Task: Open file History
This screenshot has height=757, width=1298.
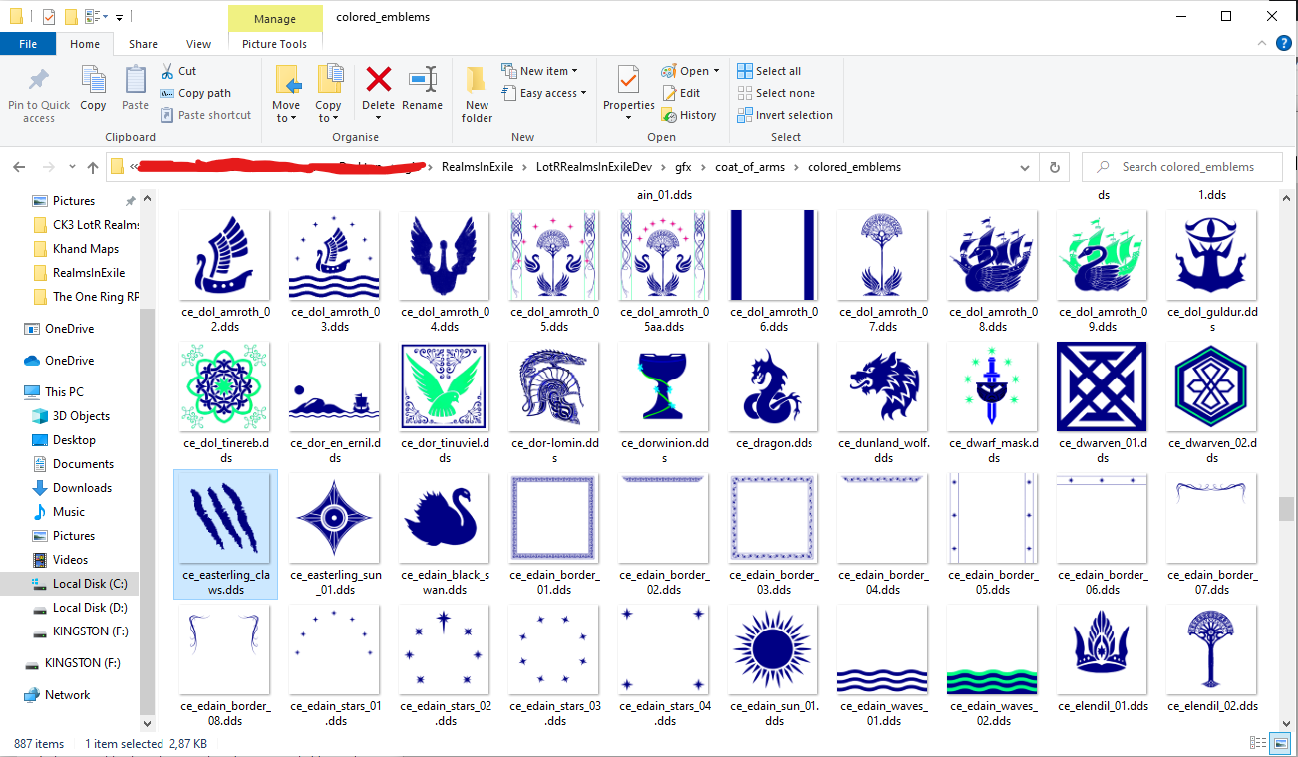Action: [689, 115]
